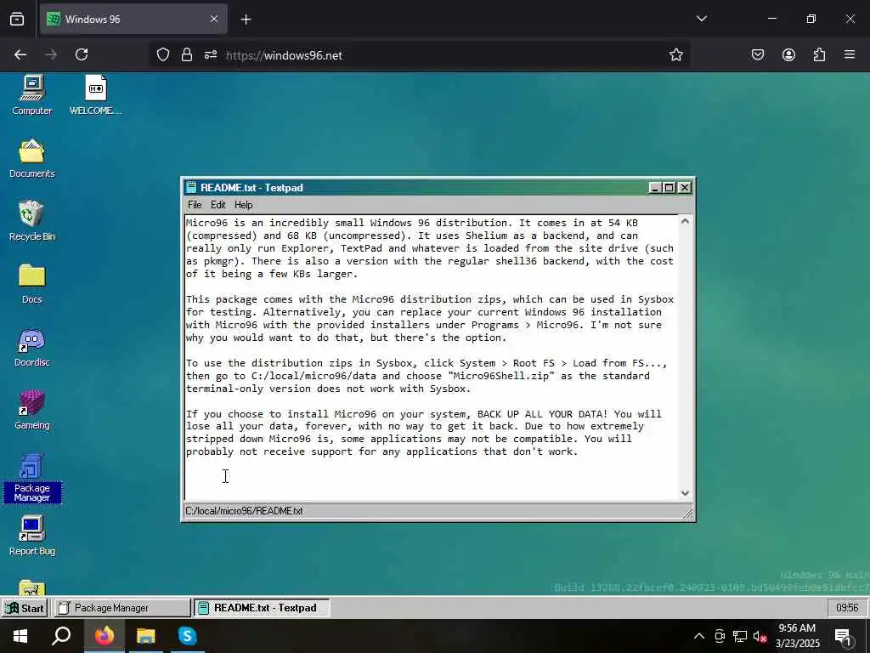
Task: Click the Textpad scroll up arrow
Action: click(x=685, y=221)
